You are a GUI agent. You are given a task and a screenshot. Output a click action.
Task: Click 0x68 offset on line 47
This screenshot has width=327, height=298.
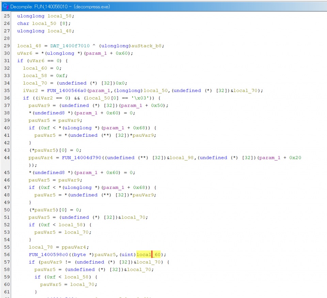pyautogui.click(x=139, y=188)
